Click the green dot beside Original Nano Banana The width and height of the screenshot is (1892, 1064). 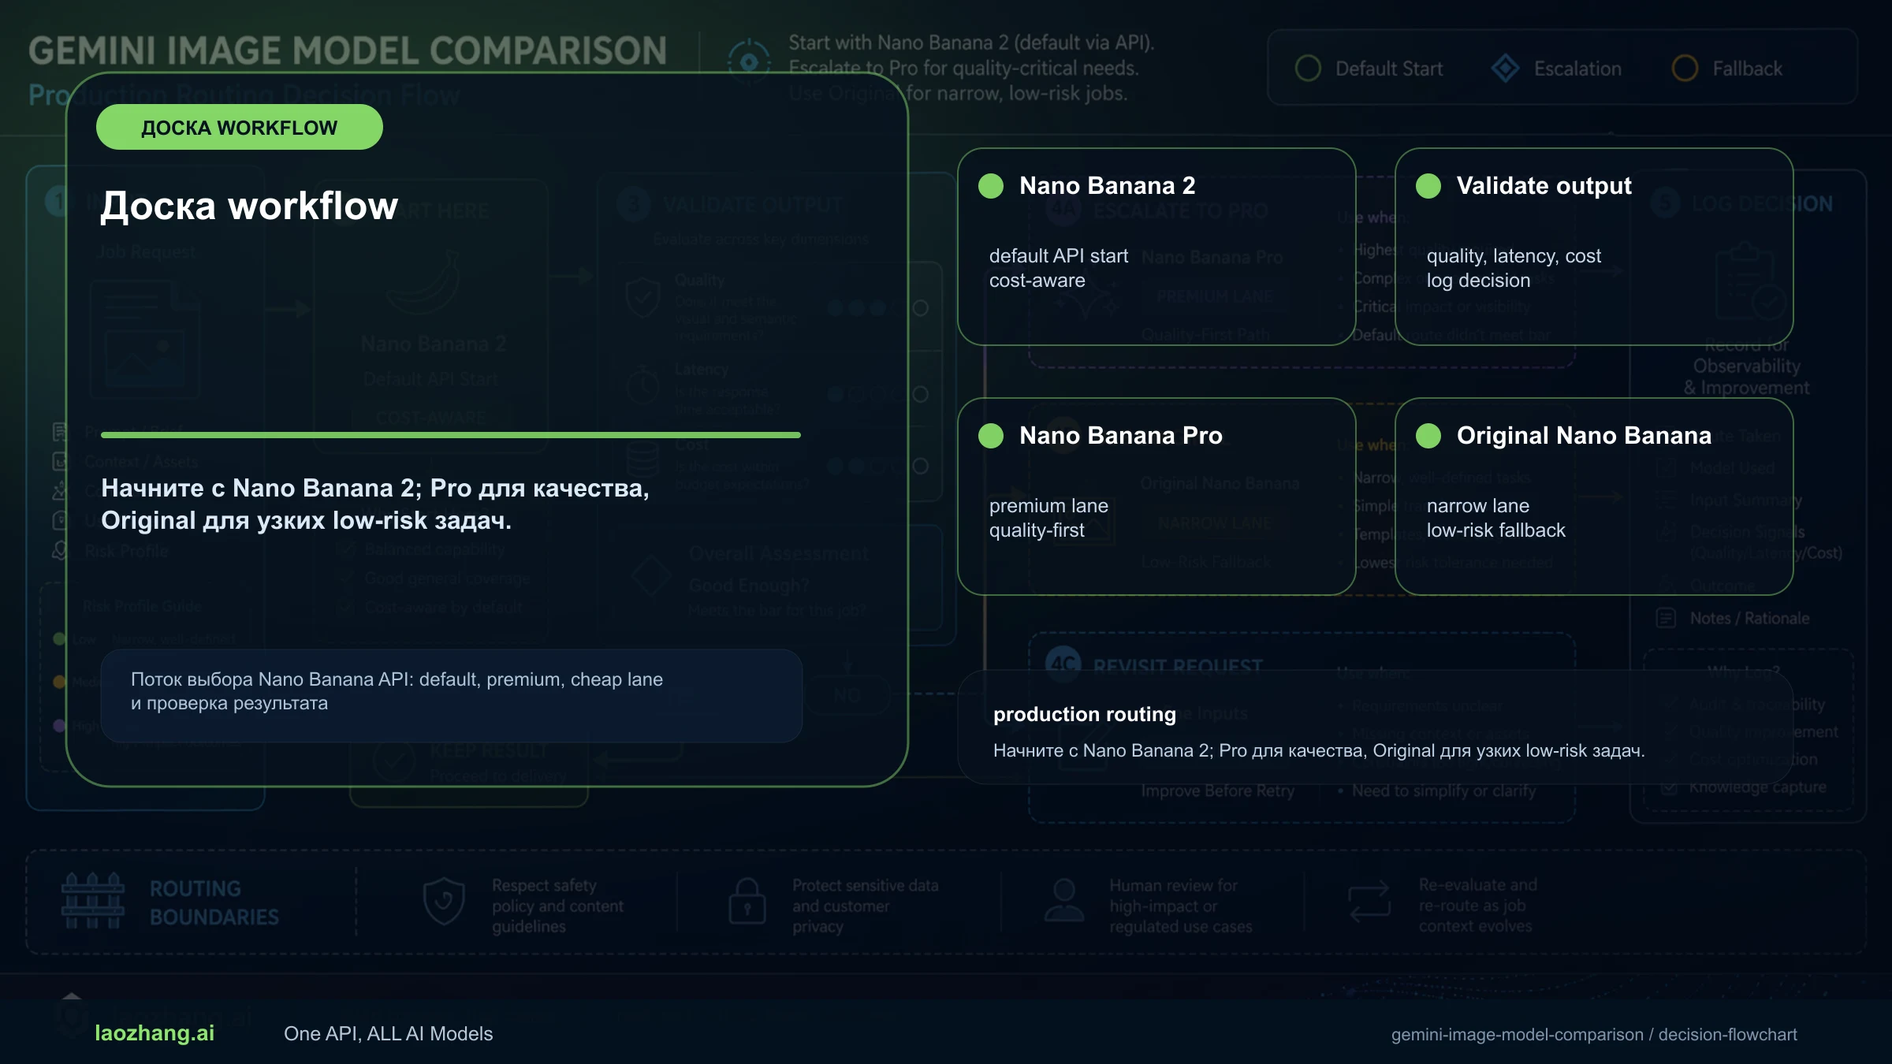click(1428, 436)
